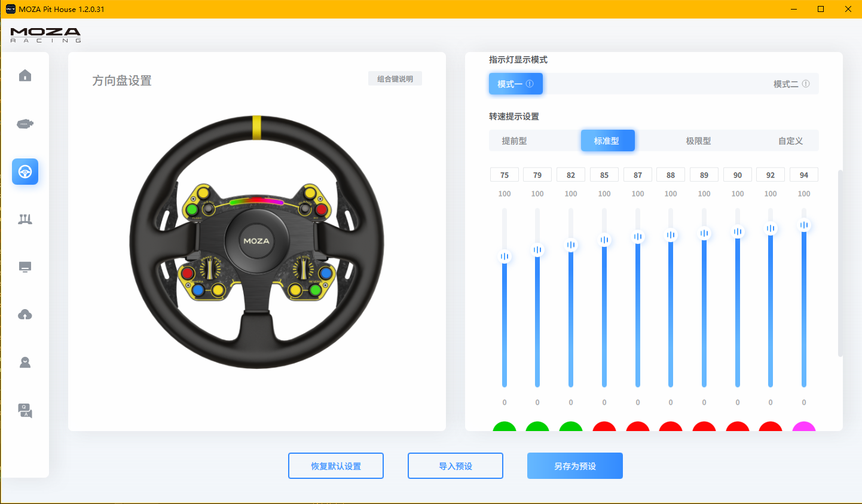Click the slider handle under value 79
862x504 pixels.
coord(537,250)
